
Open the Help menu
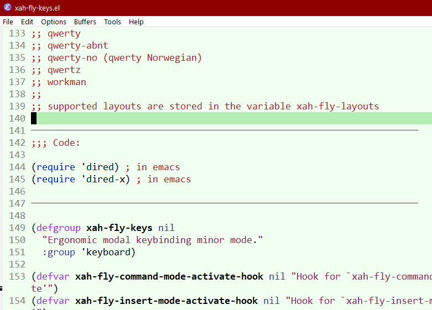pos(136,22)
